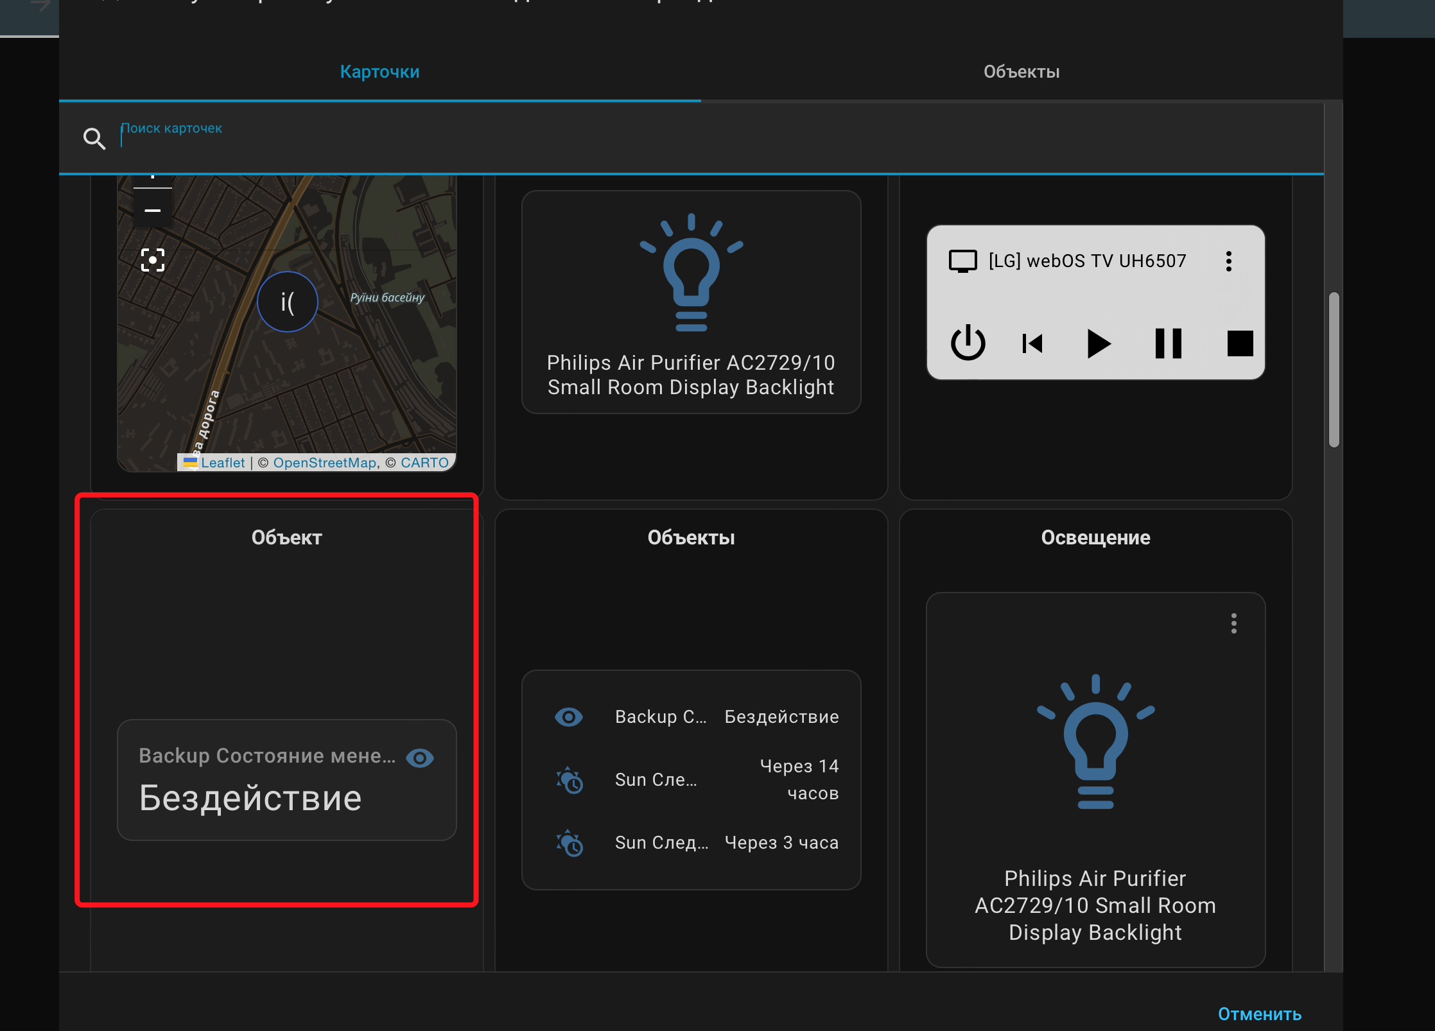Click eye icon on Backup Состояние entity card

tap(420, 758)
